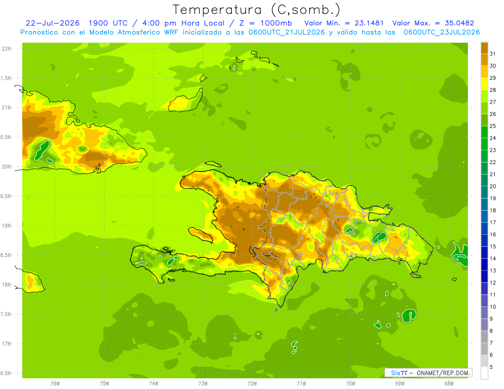Click the "20N" latitude axis label
The width and height of the screenshot is (504, 389).
[6, 167]
